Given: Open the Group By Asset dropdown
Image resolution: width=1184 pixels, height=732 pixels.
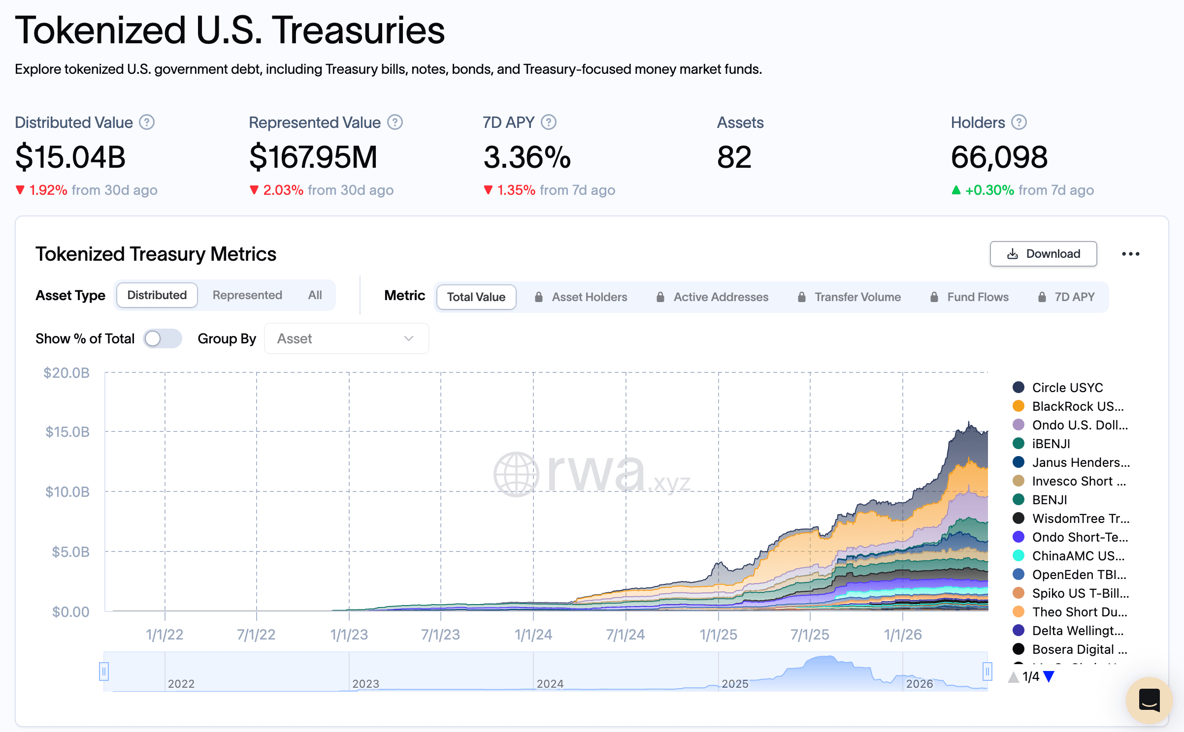Looking at the screenshot, I should pyautogui.click(x=346, y=338).
